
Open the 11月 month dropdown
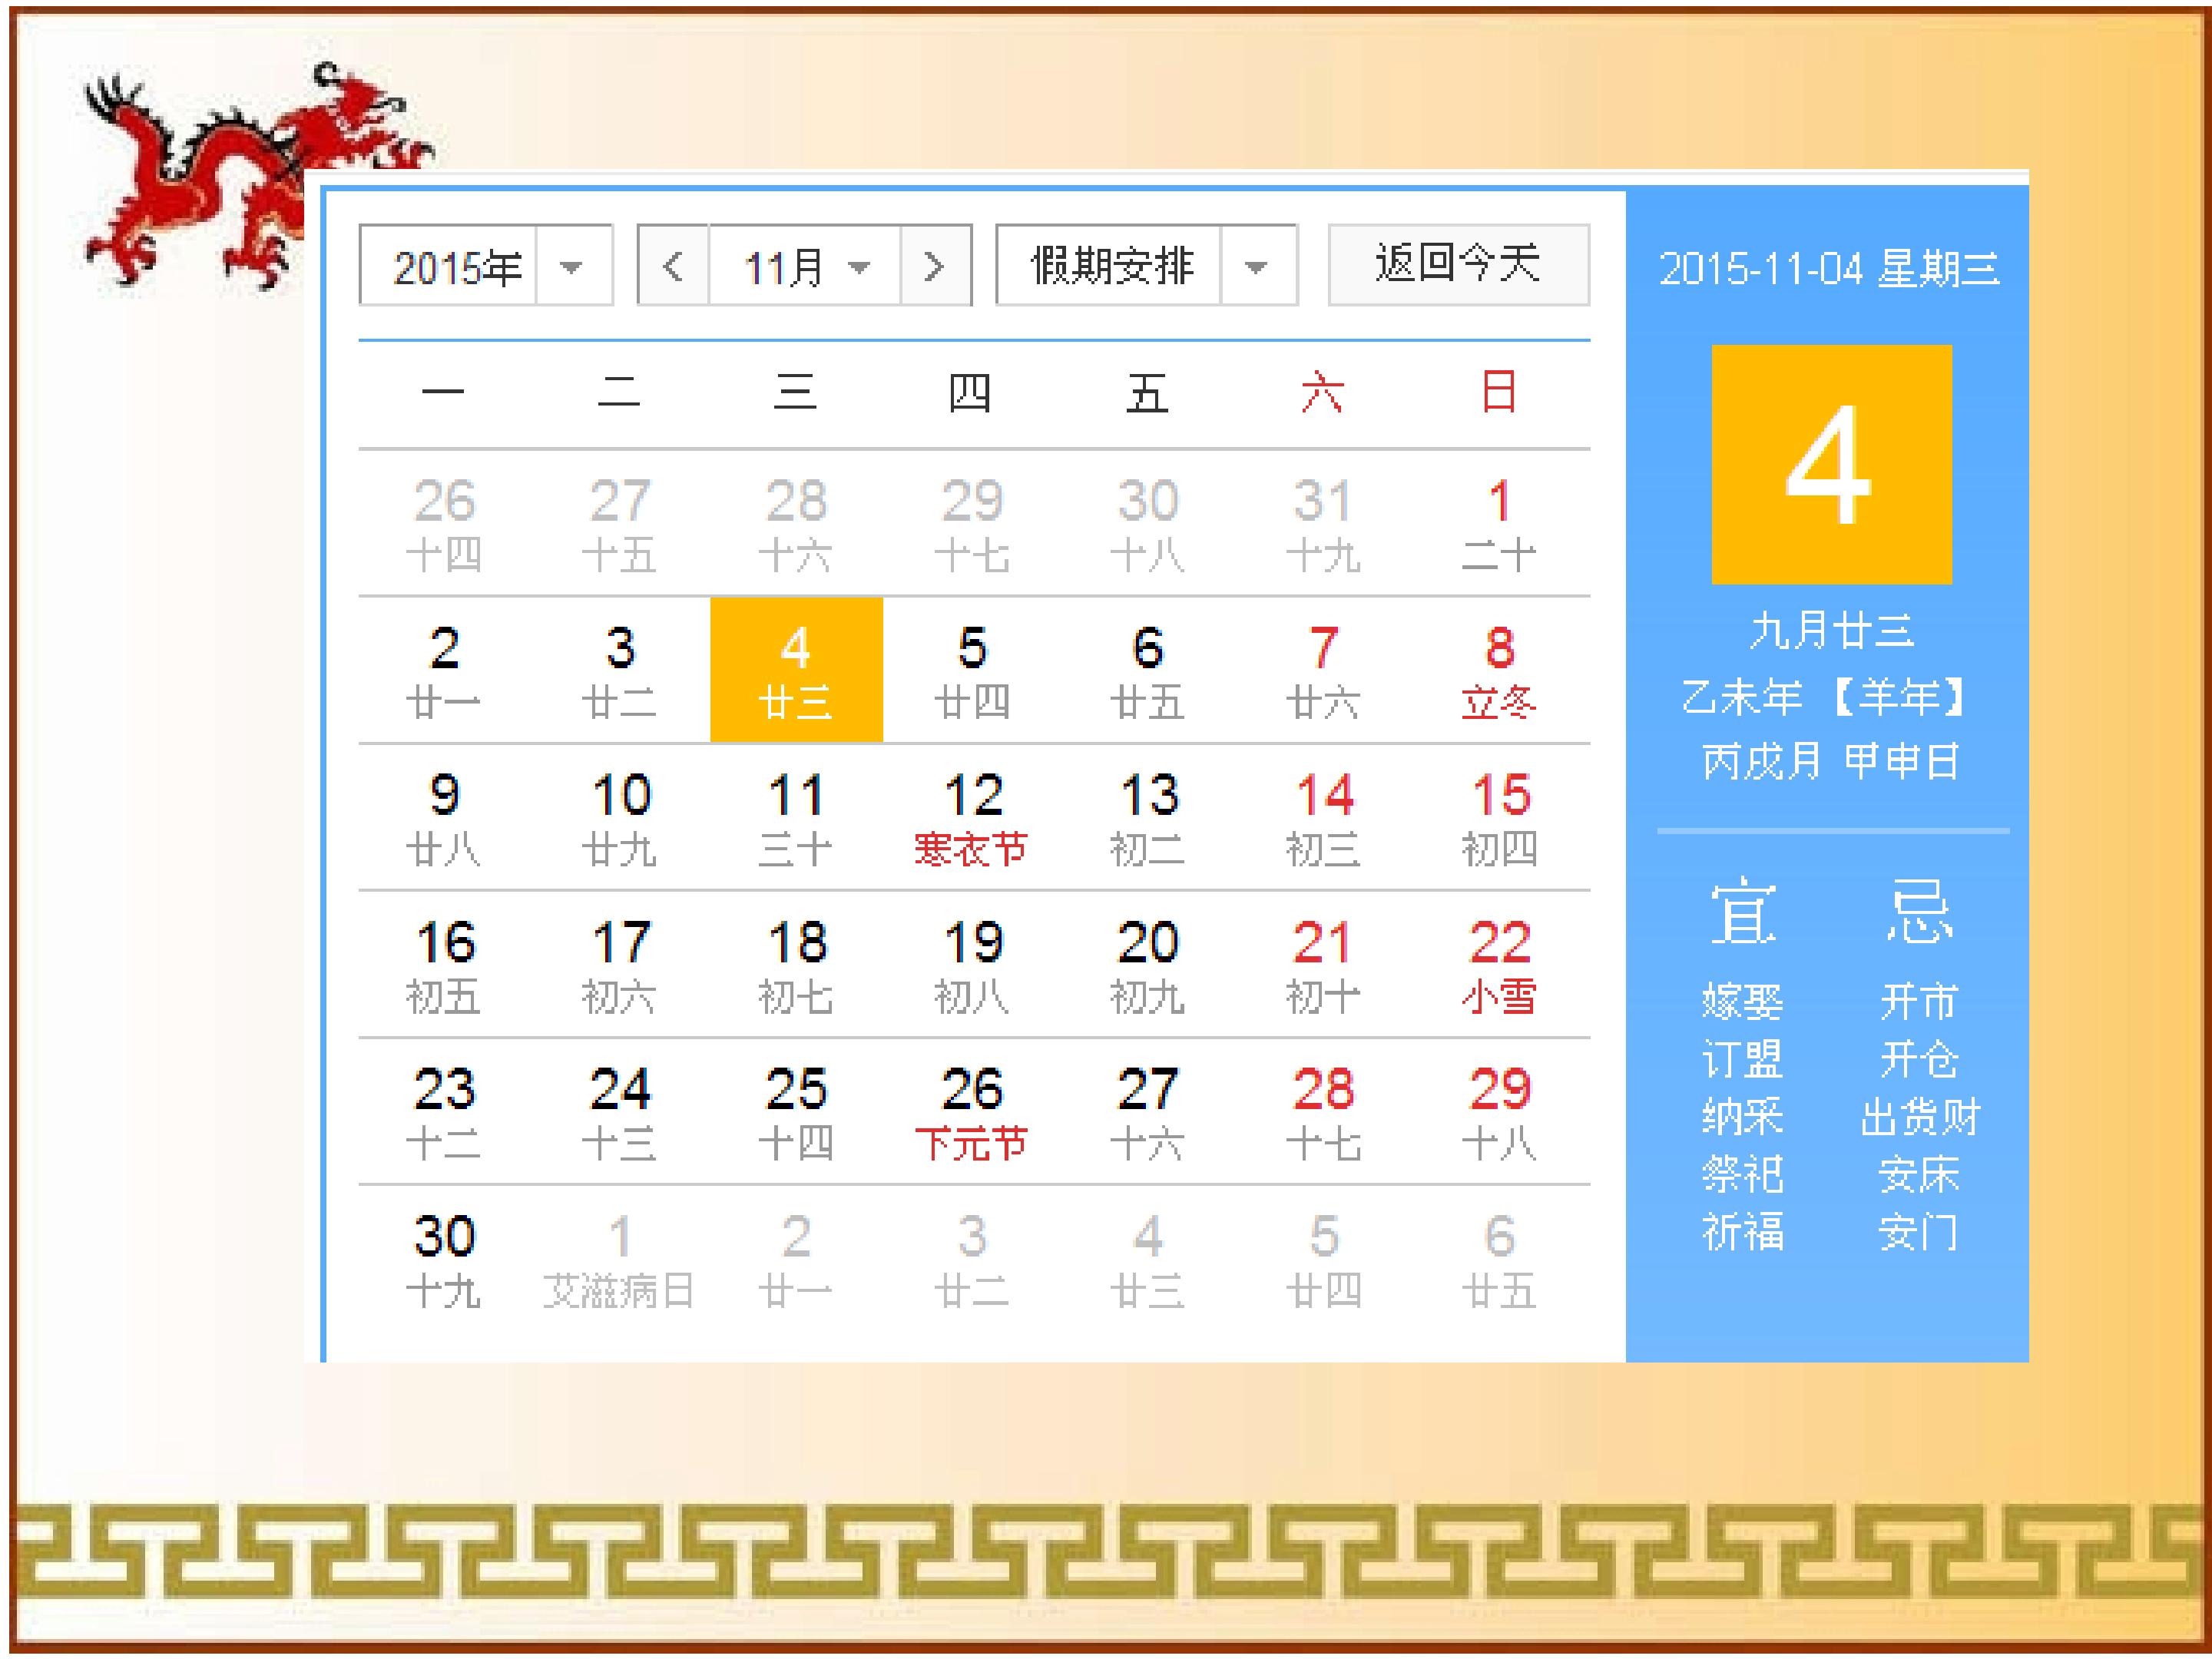tap(805, 266)
